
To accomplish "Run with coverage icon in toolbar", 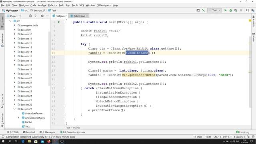I will [x=236, y=10].
